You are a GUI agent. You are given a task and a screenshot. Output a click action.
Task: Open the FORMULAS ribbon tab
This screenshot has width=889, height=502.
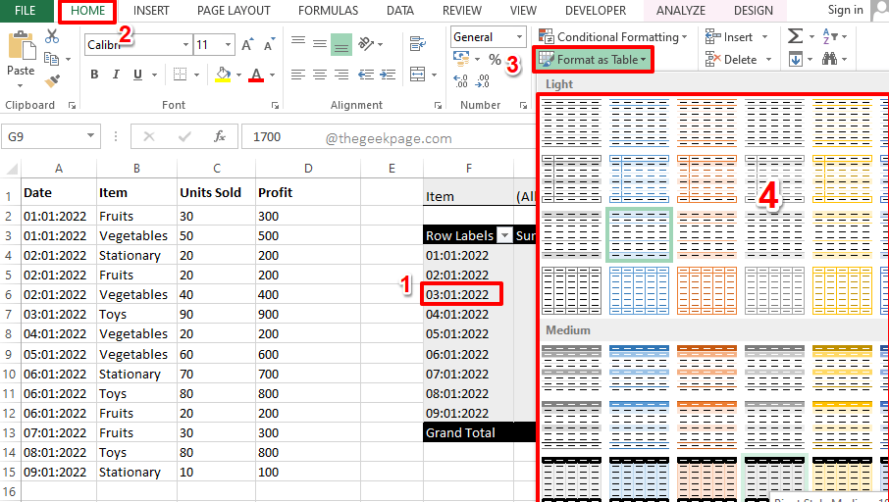coord(328,11)
